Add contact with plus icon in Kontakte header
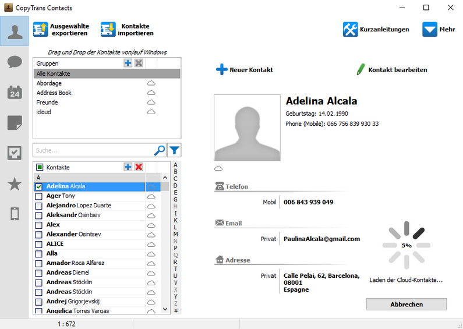Viewport: 463px width, 329px height. pyautogui.click(x=128, y=167)
